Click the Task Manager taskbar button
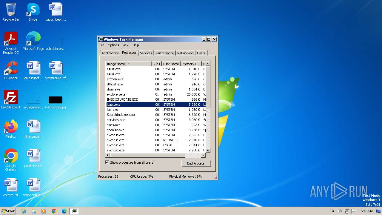This screenshot has width=382, height=215. coord(74,211)
